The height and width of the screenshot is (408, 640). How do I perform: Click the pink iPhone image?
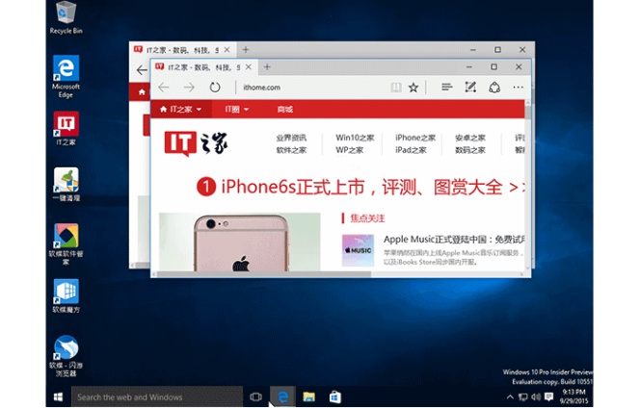point(240,242)
